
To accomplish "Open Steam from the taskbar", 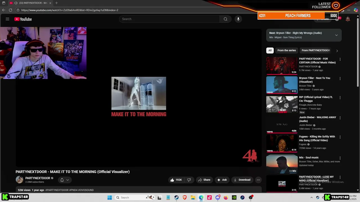I will tap(176, 198).
